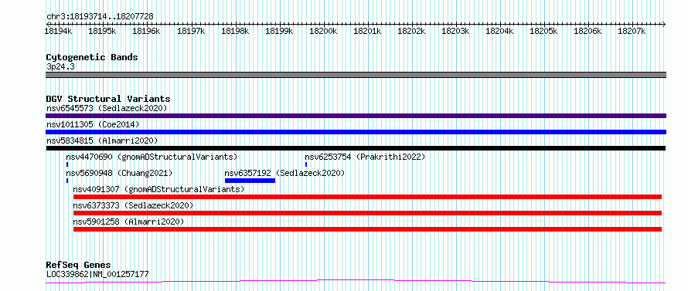
Task: Click the 18204k ruler tick label
Action: [x=499, y=31]
